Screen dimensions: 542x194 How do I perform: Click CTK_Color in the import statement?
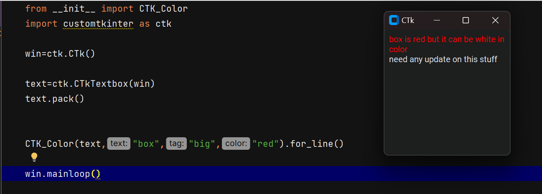160,8
